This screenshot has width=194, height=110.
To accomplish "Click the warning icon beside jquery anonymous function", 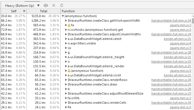I will pyautogui.click(x=69, y=71).
